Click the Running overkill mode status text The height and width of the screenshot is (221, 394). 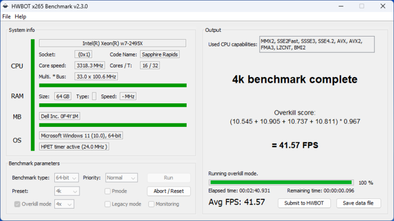233,174
